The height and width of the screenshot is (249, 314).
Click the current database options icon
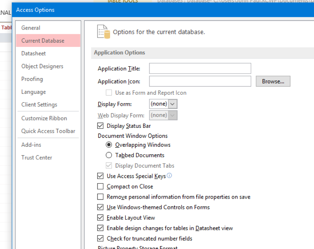[x=103, y=32]
